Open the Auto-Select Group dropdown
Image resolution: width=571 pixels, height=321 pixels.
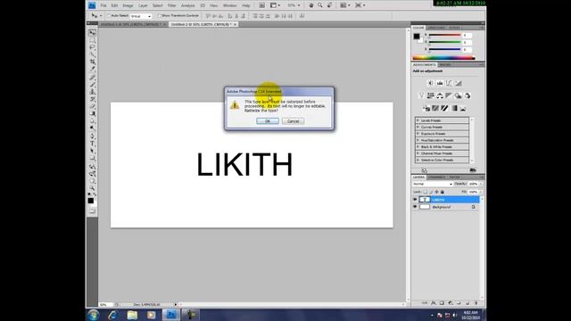141,16
